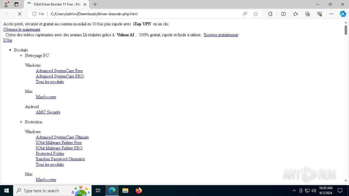Open the Favorites list icon
The image size is (349, 196).
pyautogui.click(x=296, y=14)
